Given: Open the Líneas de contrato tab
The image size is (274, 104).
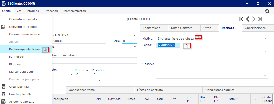Looking at the screenshot, I should 168,90.
